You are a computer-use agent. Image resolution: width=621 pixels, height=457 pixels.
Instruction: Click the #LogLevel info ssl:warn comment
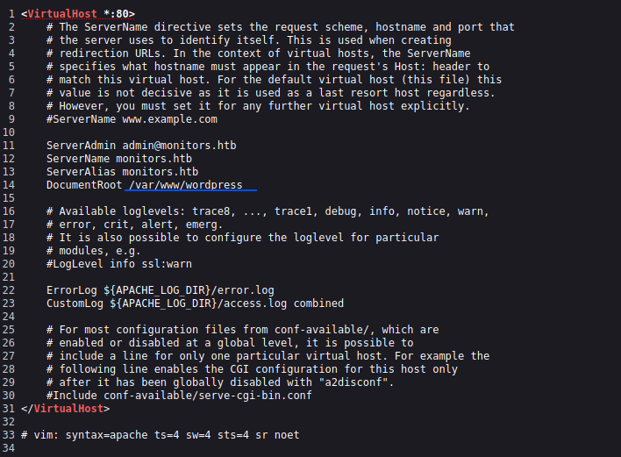[119, 263]
